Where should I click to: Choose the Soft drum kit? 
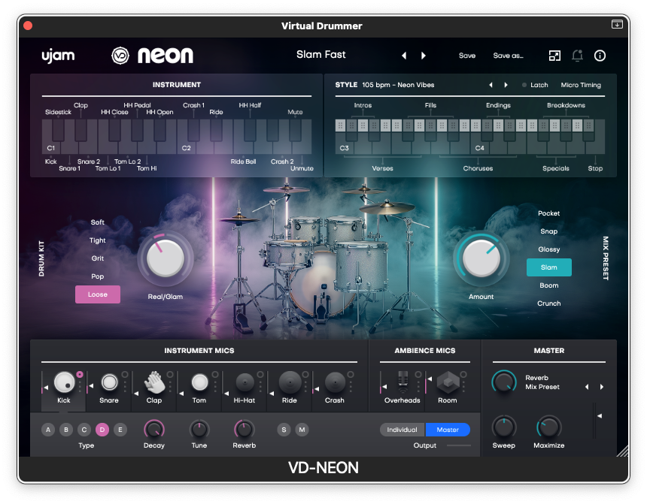tap(97, 222)
